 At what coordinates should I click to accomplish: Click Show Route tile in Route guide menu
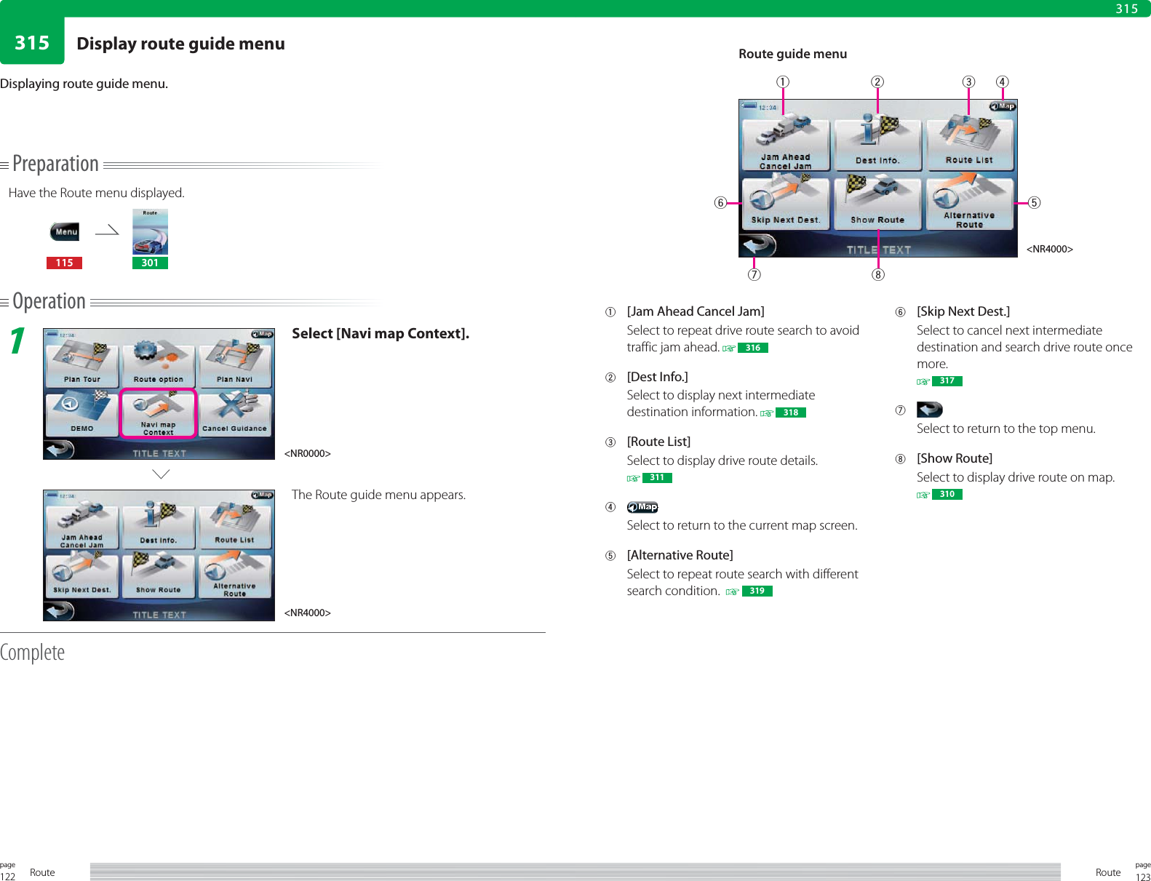pos(877,203)
